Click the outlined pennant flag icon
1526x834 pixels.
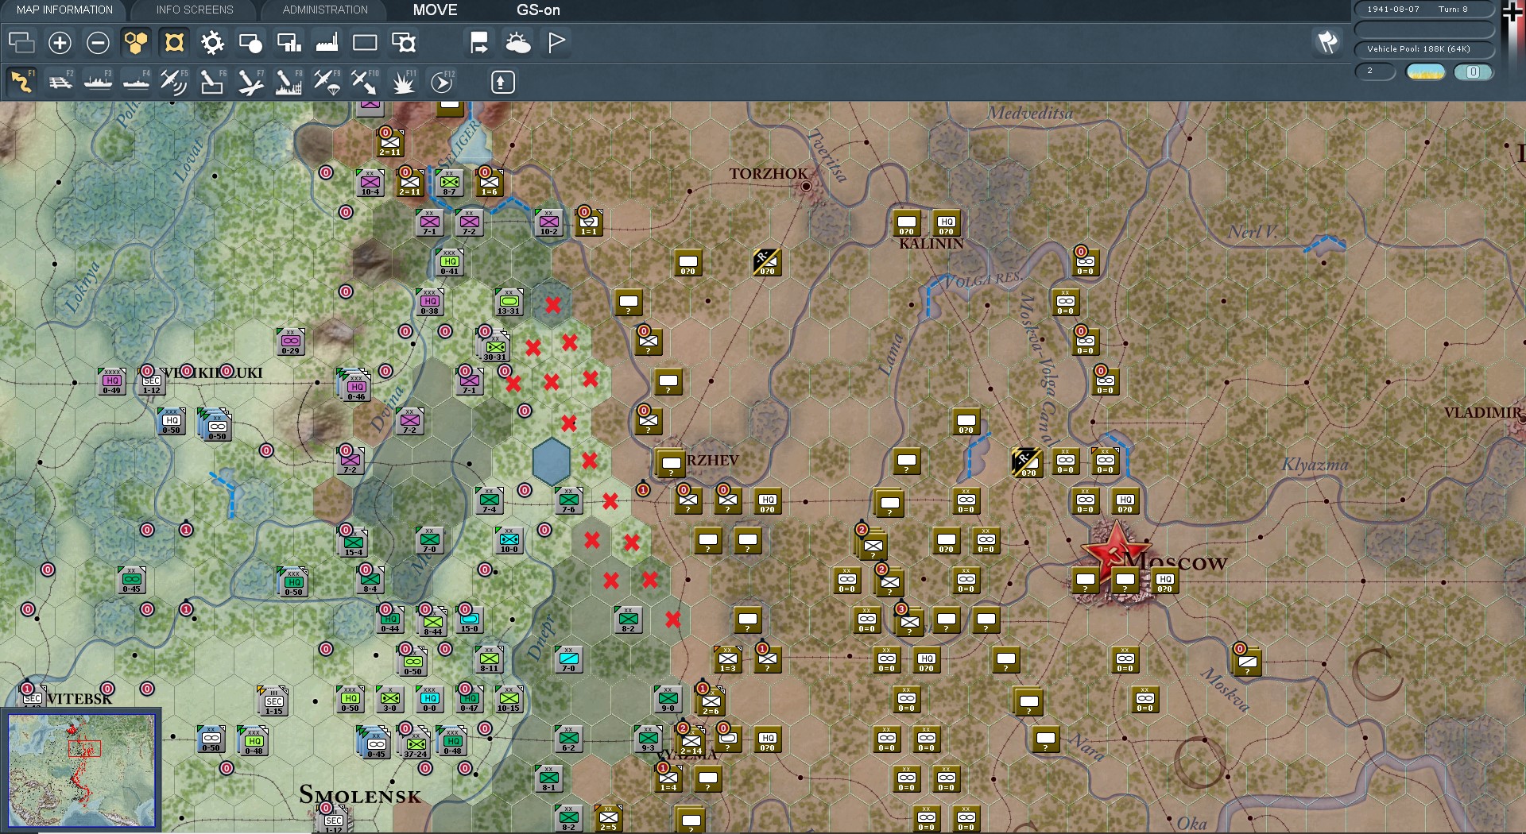click(x=556, y=43)
